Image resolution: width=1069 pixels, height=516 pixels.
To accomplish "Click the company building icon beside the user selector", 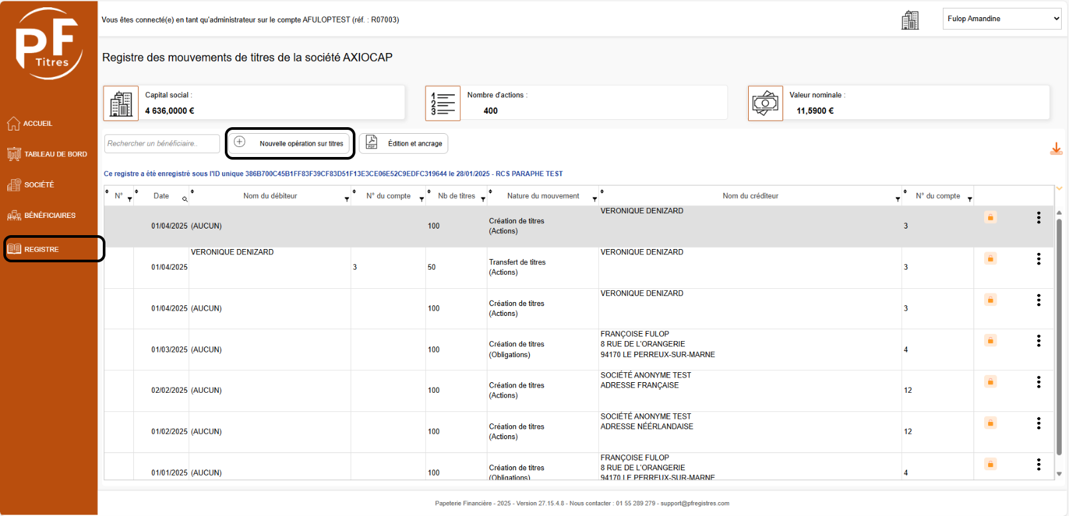I will 910,20.
